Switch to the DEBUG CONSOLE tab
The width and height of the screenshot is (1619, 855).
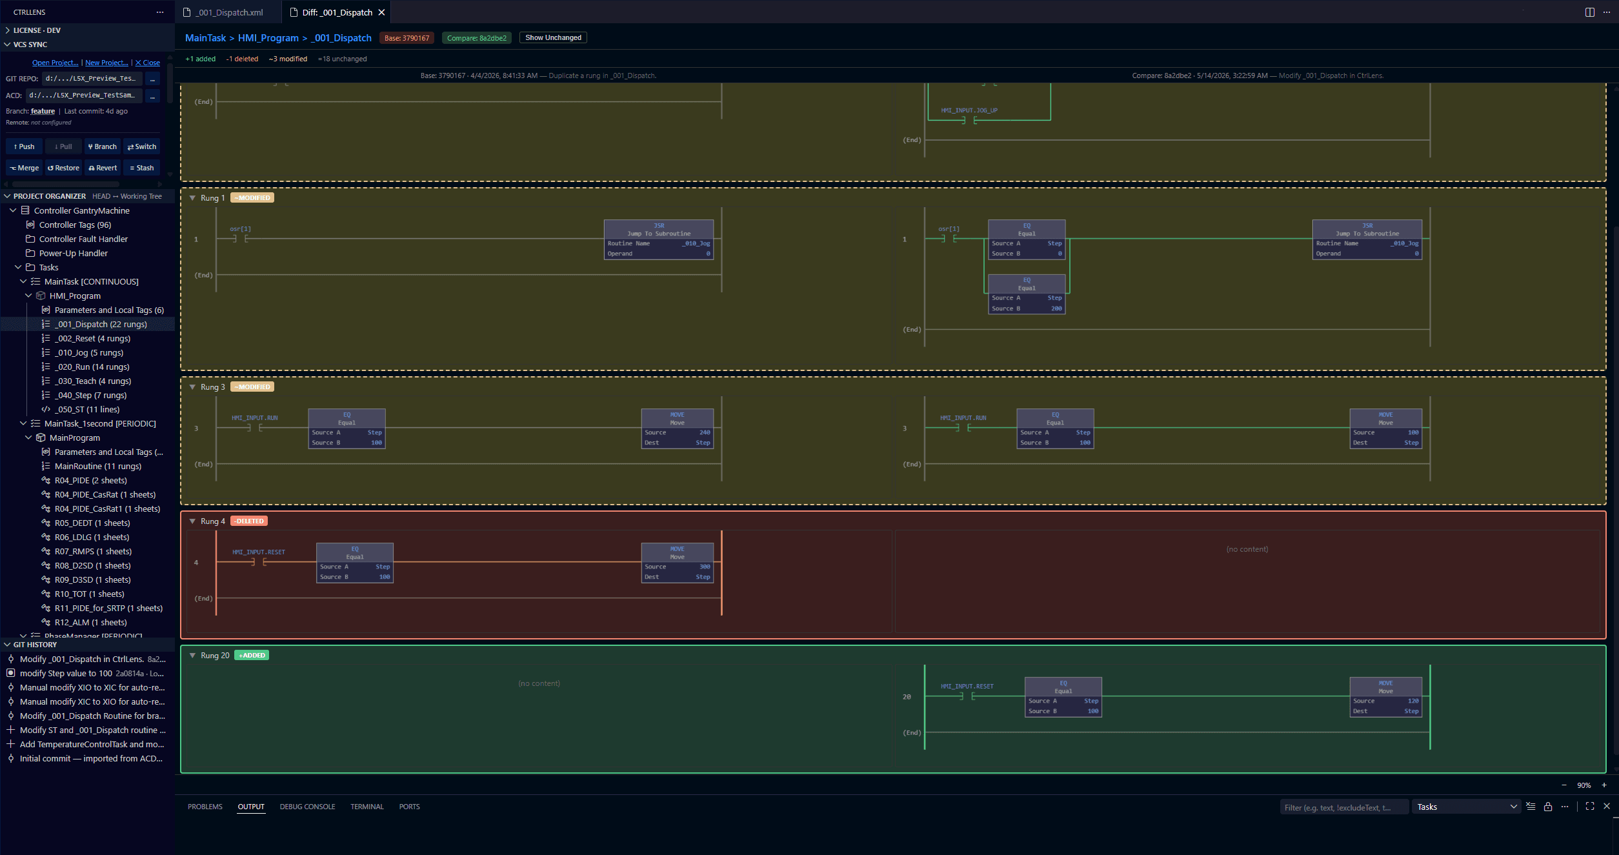tap(307, 807)
